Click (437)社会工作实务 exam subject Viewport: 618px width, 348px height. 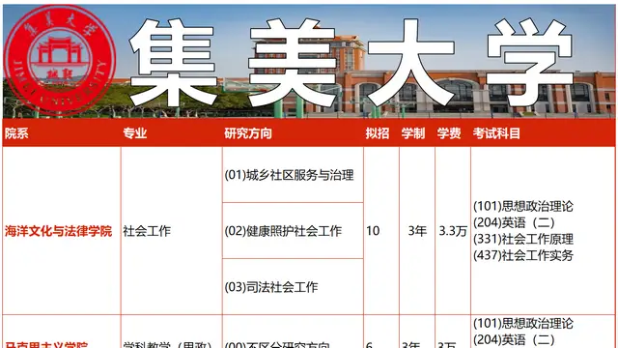(523, 255)
